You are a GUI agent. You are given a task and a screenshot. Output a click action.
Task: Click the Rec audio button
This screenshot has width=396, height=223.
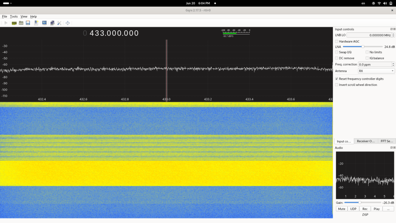pos(365,209)
